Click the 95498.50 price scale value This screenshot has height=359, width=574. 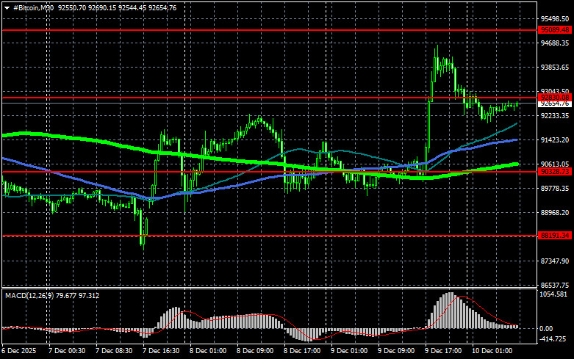555,19
